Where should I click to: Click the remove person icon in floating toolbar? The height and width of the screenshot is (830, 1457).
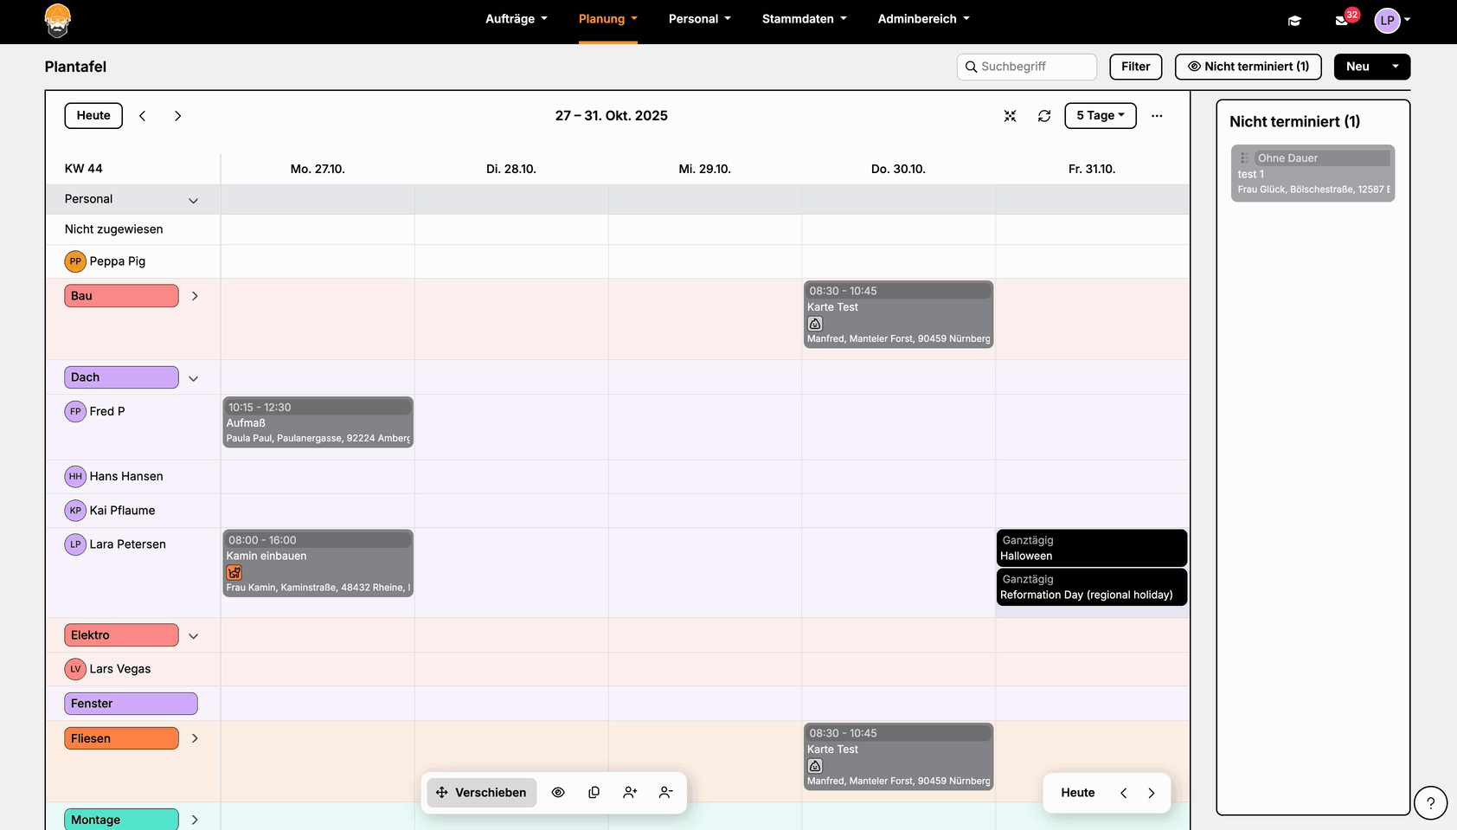[665, 793]
